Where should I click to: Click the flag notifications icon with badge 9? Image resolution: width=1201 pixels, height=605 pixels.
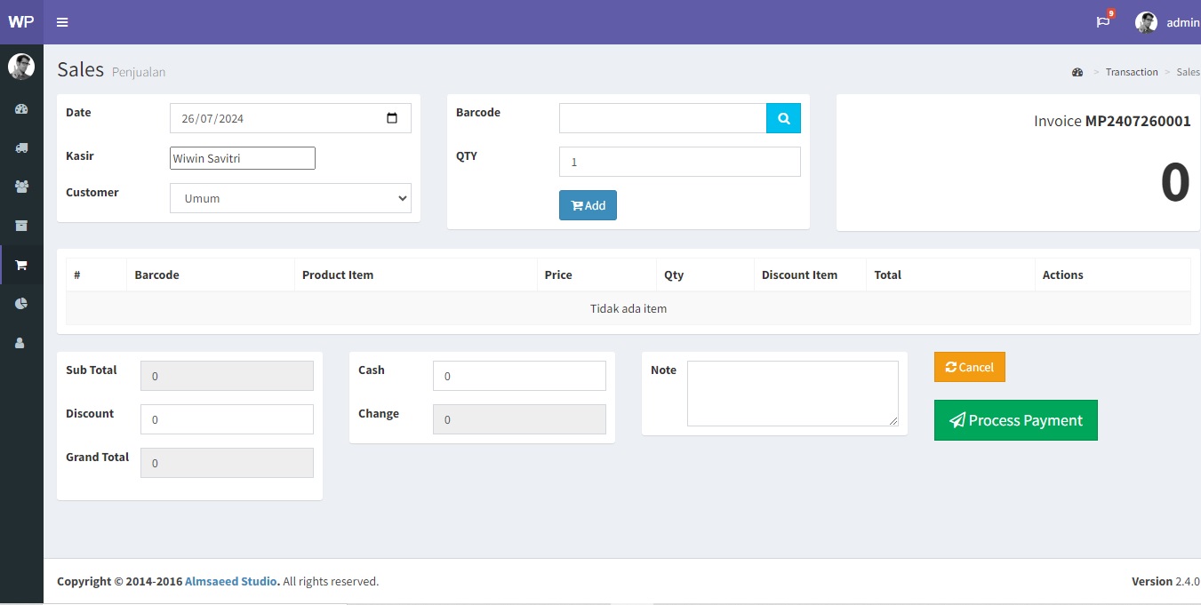1102,22
